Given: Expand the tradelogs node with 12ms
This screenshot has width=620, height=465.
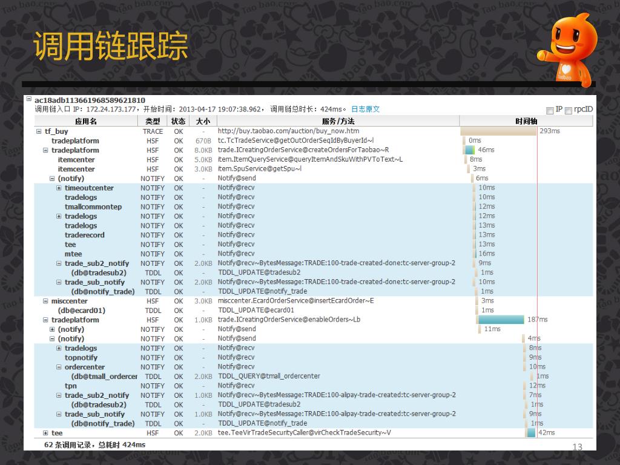Looking at the screenshot, I should (59, 216).
